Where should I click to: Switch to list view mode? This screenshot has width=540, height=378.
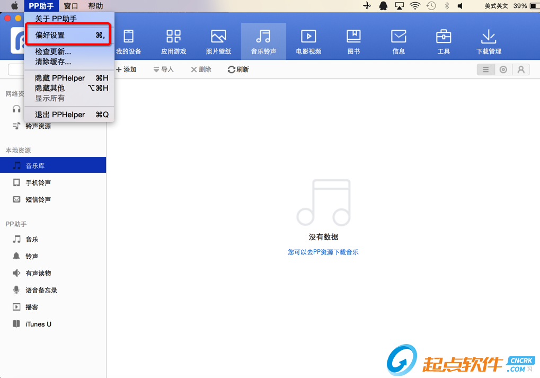pyautogui.click(x=485, y=69)
